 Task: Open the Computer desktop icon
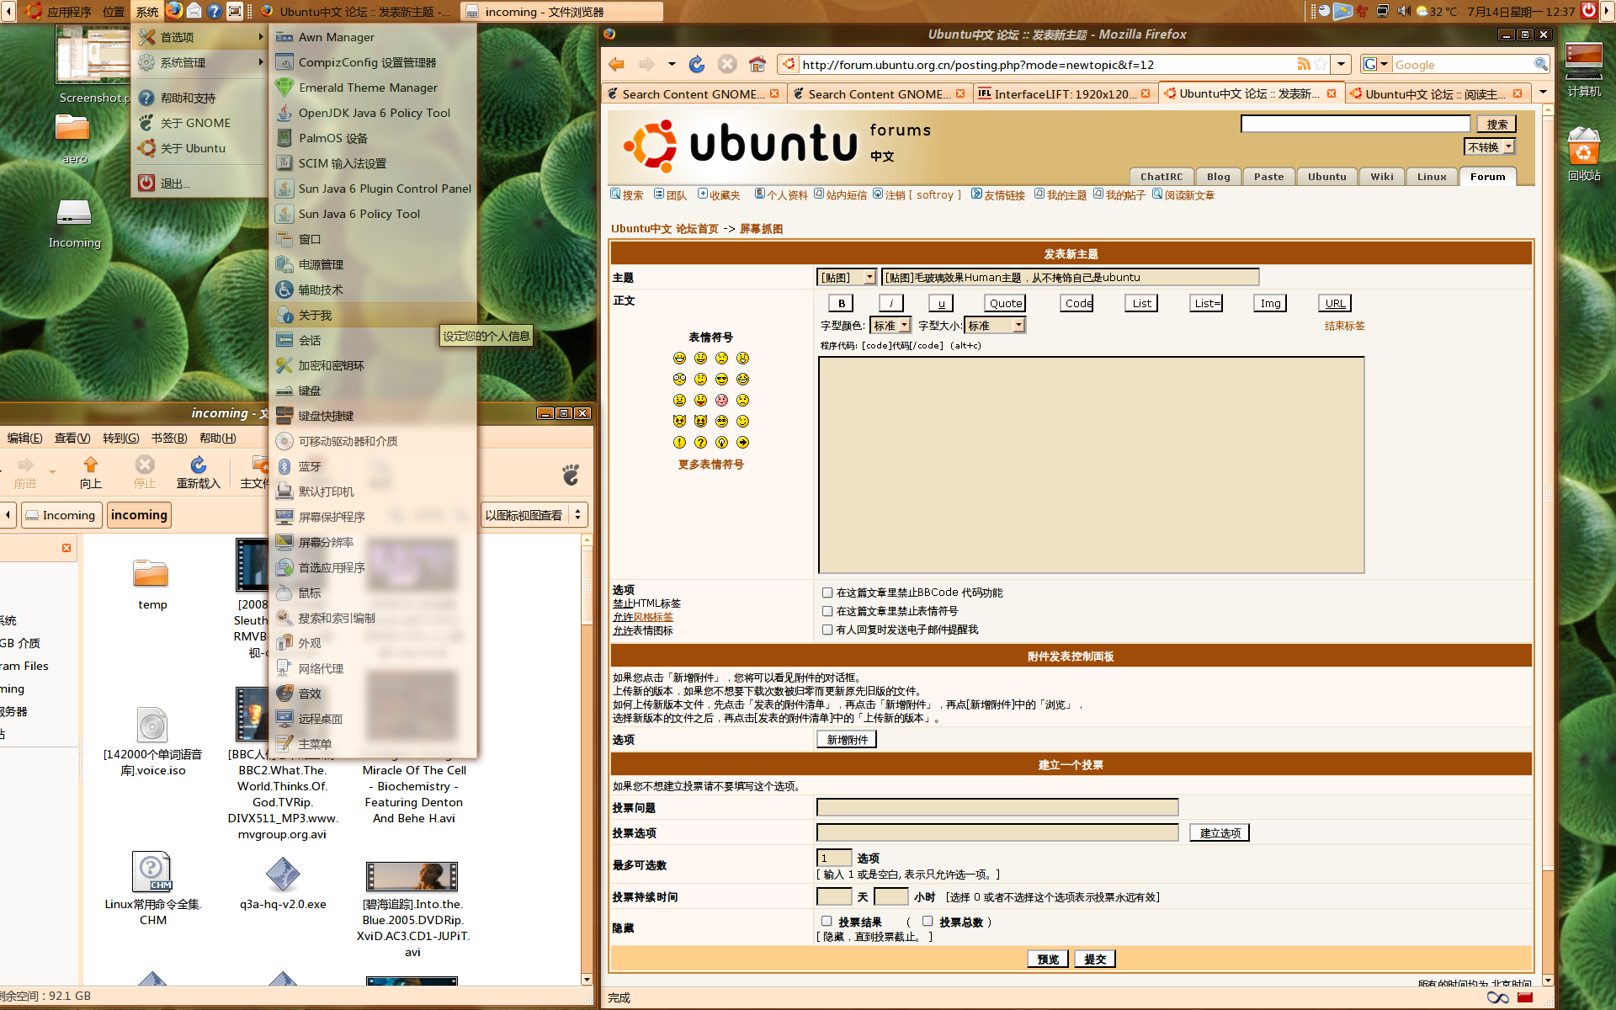click(1584, 69)
